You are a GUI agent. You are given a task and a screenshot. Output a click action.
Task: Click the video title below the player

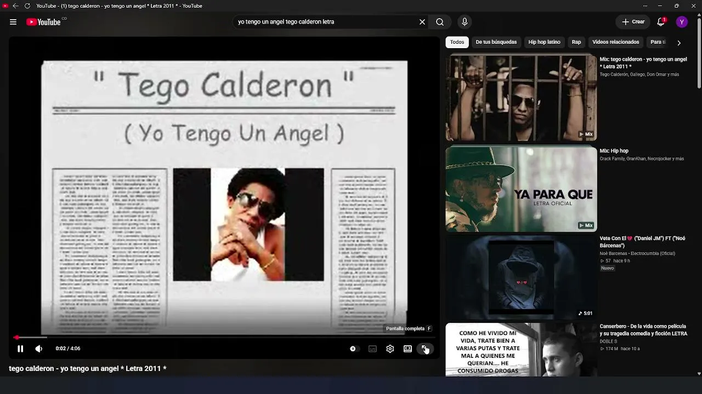pos(88,369)
